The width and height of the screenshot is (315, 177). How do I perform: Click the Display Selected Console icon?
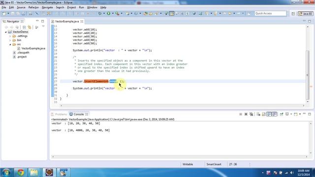pos(287,114)
